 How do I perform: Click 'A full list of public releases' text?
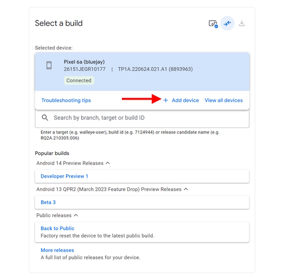click(x=91, y=258)
